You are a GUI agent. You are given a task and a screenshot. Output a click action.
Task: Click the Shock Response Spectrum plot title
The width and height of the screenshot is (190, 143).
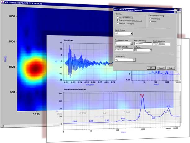coord(75,89)
